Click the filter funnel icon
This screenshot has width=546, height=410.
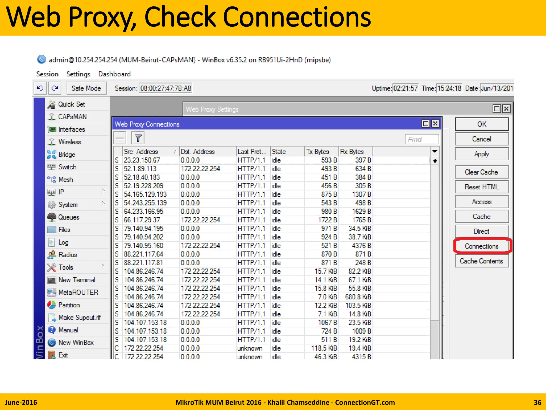[x=138, y=138]
